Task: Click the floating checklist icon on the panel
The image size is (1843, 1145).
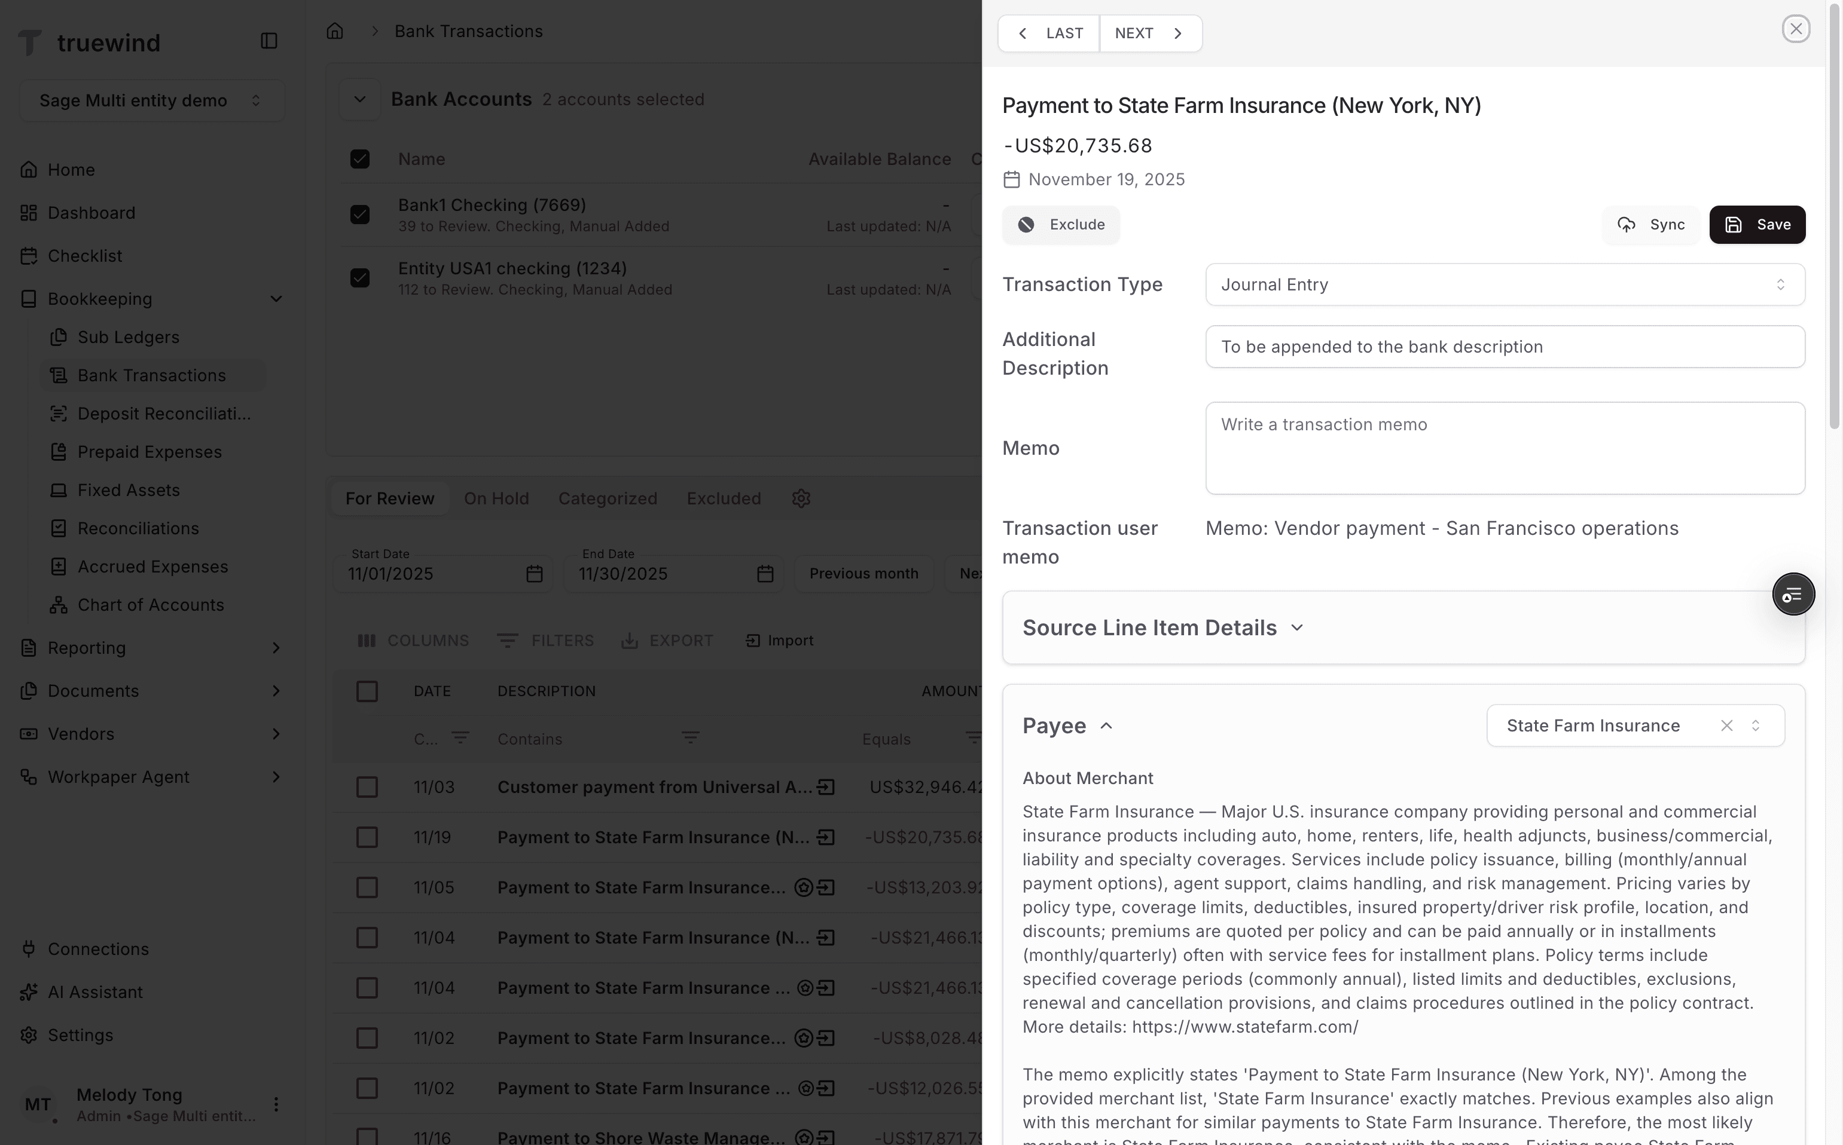Action: click(x=1793, y=595)
